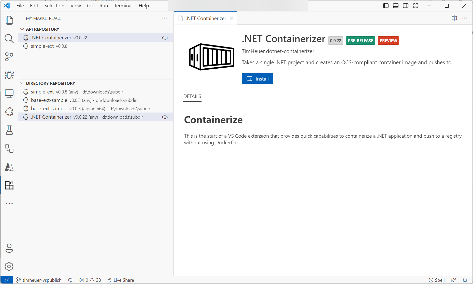
Task: Click the red PREVIEW badge
Action: coord(388,41)
